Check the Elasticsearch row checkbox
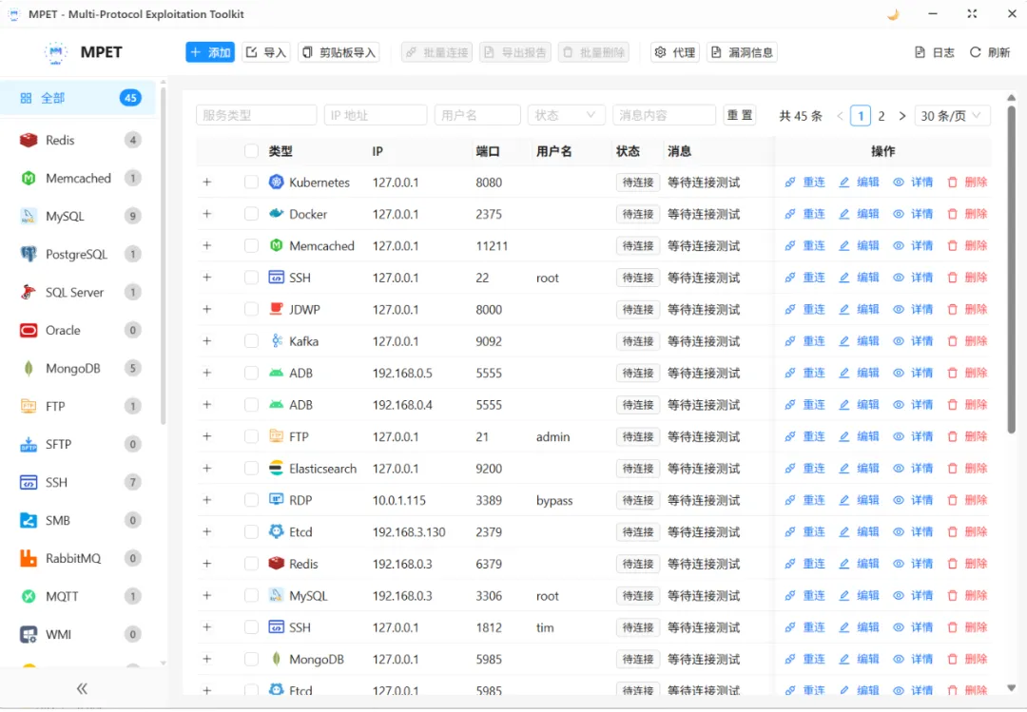 [251, 469]
